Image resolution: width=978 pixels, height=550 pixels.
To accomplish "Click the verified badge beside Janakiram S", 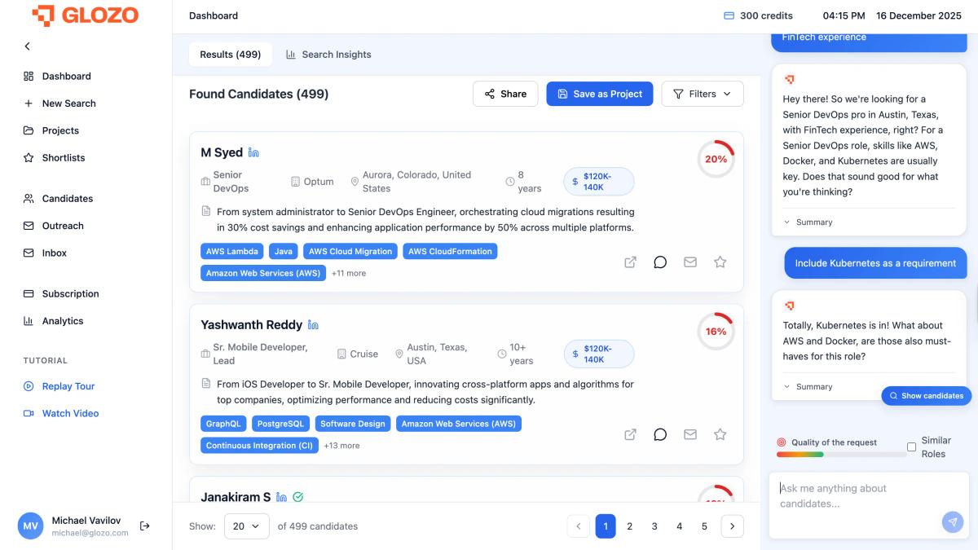I will point(297,496).
